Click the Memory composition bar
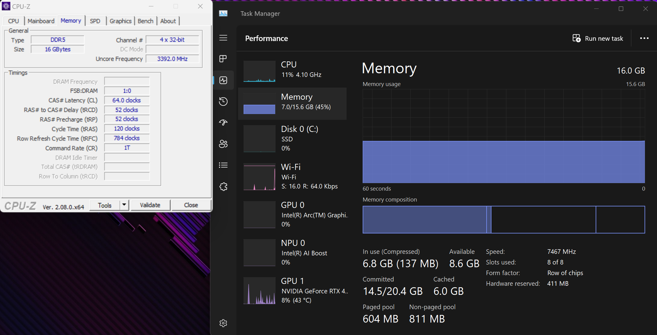Screen dimensions: 657x335 504,219
